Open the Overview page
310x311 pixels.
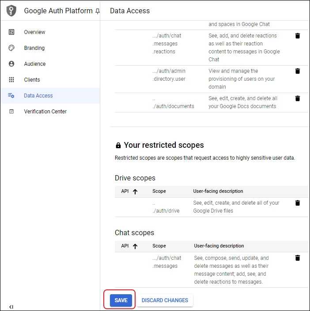tap(34, 32)
